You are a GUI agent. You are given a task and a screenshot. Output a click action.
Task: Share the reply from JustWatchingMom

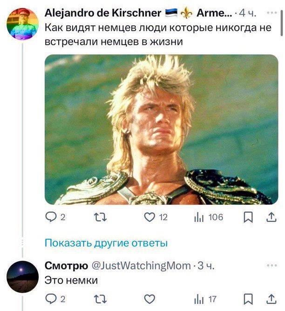(271, 299)
